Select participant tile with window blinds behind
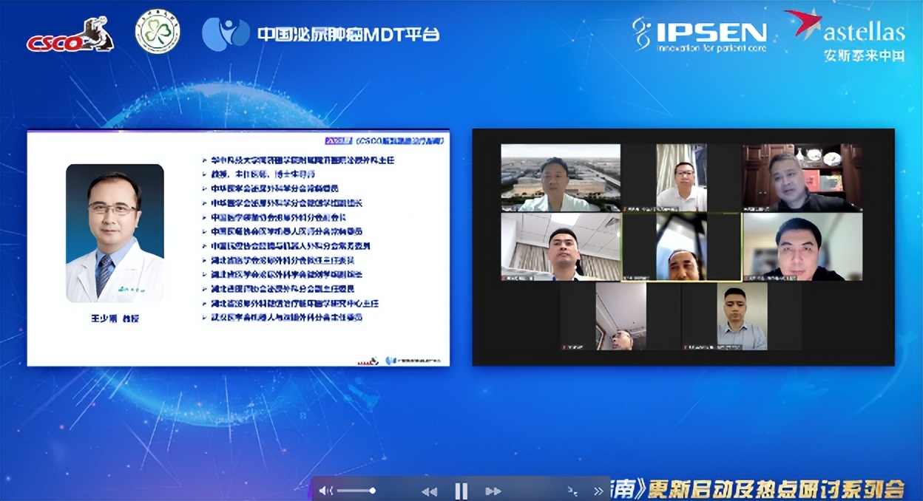 [x=560, y=247]
